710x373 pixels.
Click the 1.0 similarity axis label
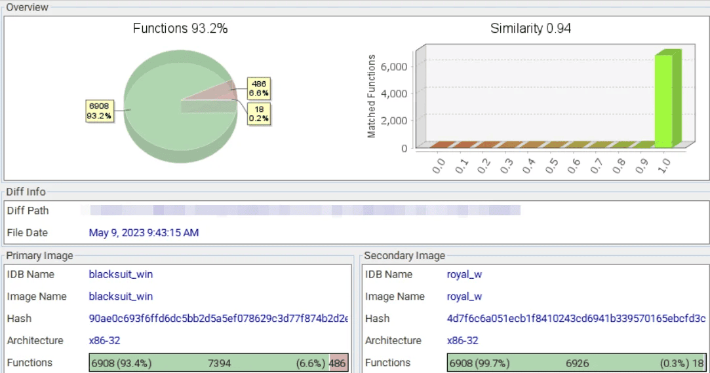tap(664, 166)
